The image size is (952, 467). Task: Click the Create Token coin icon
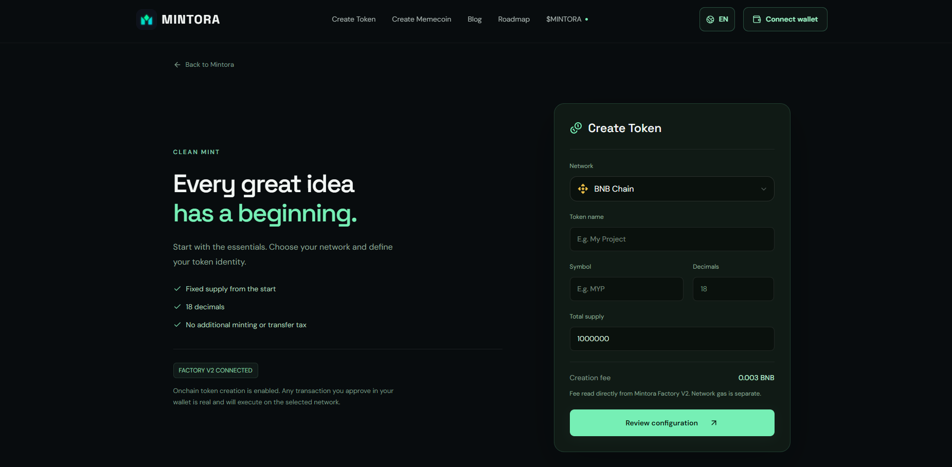[576, 128]
